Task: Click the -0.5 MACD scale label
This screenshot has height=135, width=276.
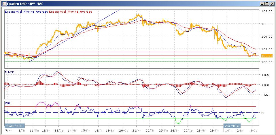Action: 265,95
